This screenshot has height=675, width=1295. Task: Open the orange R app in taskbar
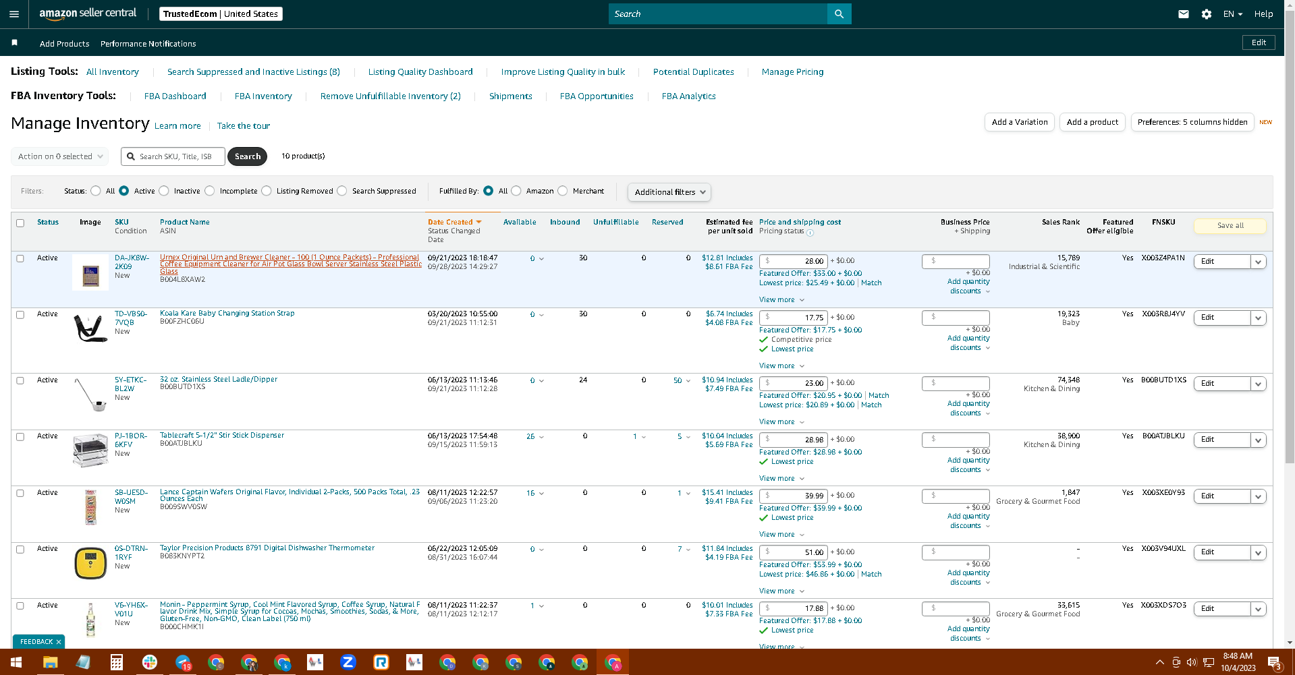(x=381, y=662)
